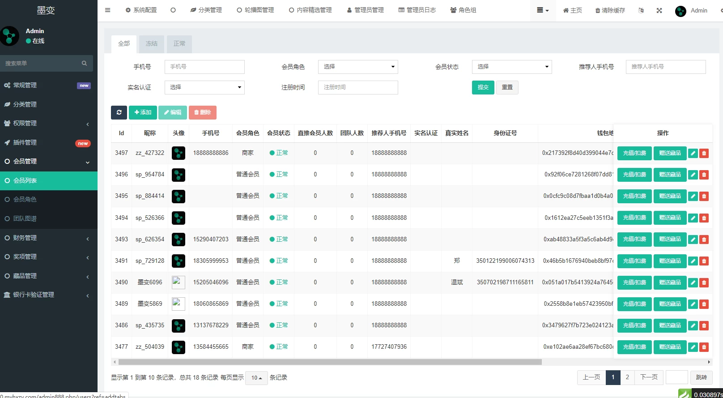
Task: Change the rows per page dropdown showing 10
Action: click(x=257, y=378)
